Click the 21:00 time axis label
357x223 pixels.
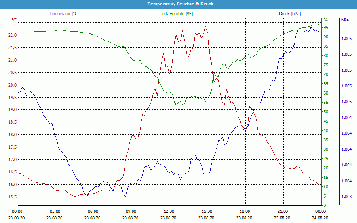tap(282, 211)
